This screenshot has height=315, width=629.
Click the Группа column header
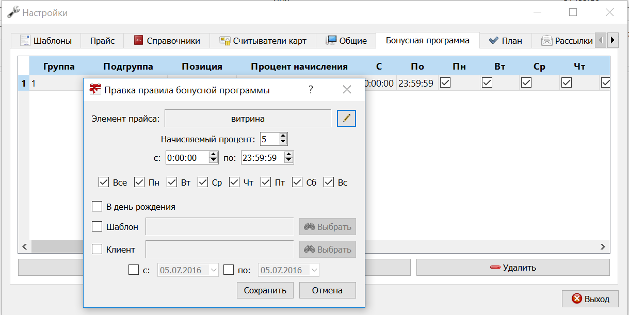(x=59, y=67)
